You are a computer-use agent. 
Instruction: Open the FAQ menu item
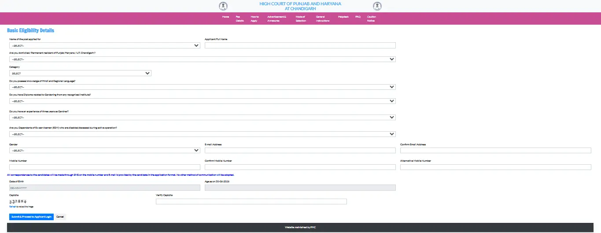(x=358, y=17)
